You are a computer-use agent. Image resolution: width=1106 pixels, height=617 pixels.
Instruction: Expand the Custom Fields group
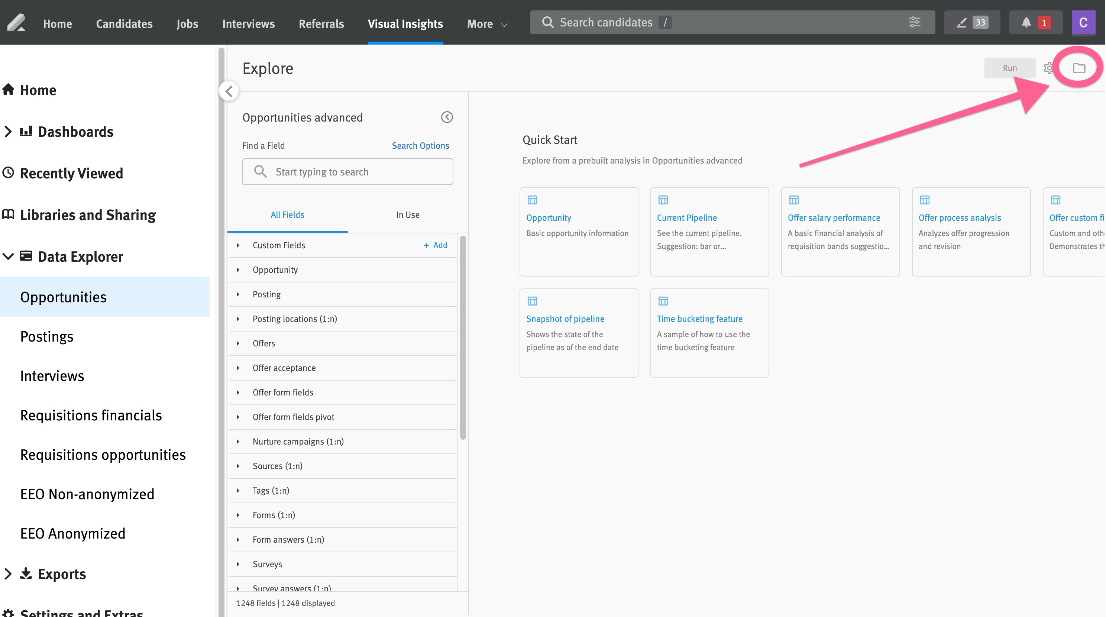pyautogui.click(x=238, y=245)
